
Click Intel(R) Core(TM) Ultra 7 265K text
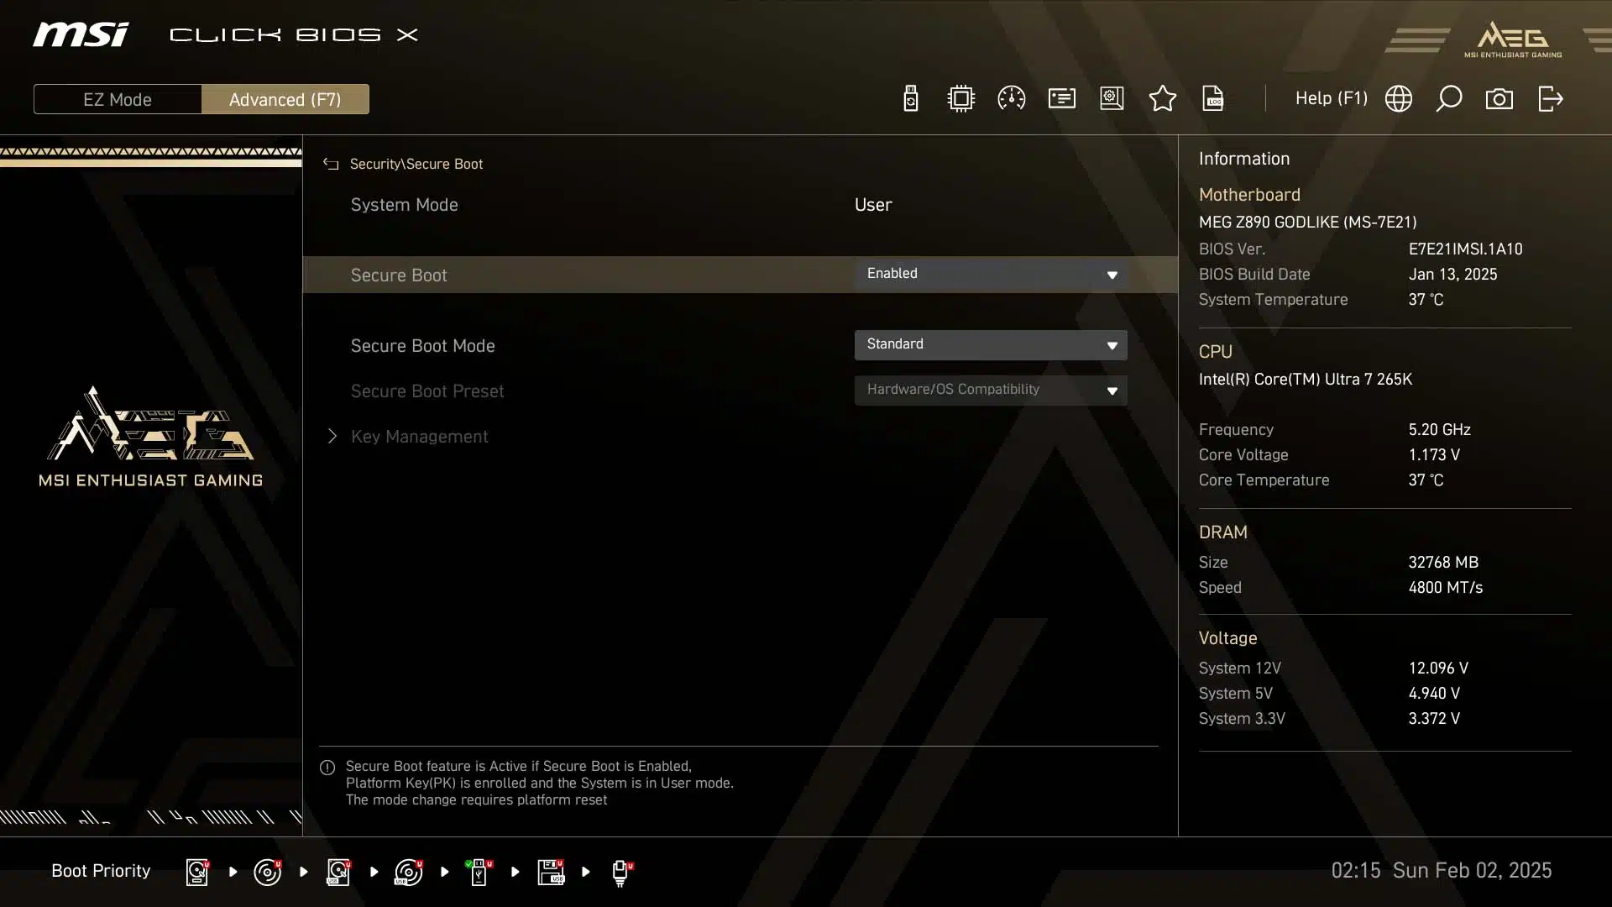1306,380
